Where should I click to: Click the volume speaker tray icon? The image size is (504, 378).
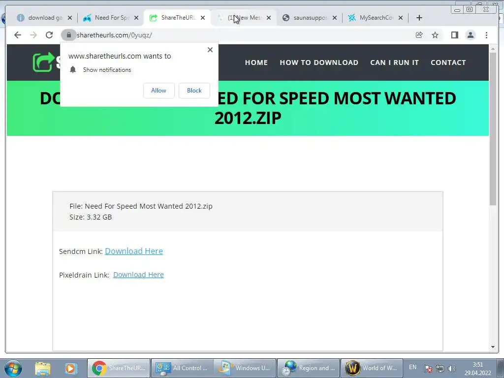pyautogui.click(x=452, y=369)
